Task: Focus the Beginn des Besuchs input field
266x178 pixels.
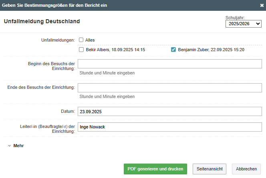Action: tap(170, 64)
